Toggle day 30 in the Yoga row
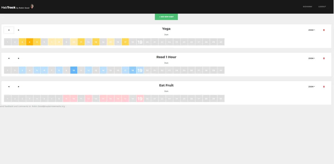The height and width of the screenshot is (164, 334). (x=221, y=42)
